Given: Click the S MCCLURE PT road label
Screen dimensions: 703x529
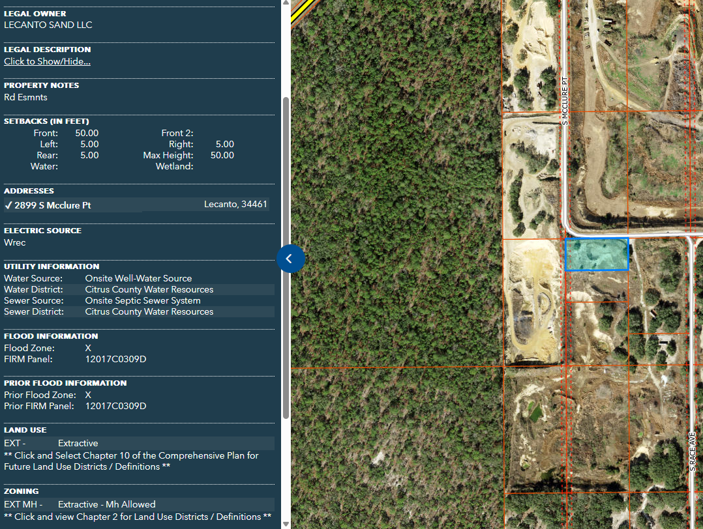Looking at the screenshot, I should pos(565,102).
